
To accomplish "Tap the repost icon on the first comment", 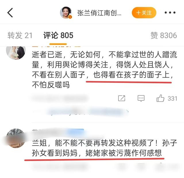I will coord(122,98).
